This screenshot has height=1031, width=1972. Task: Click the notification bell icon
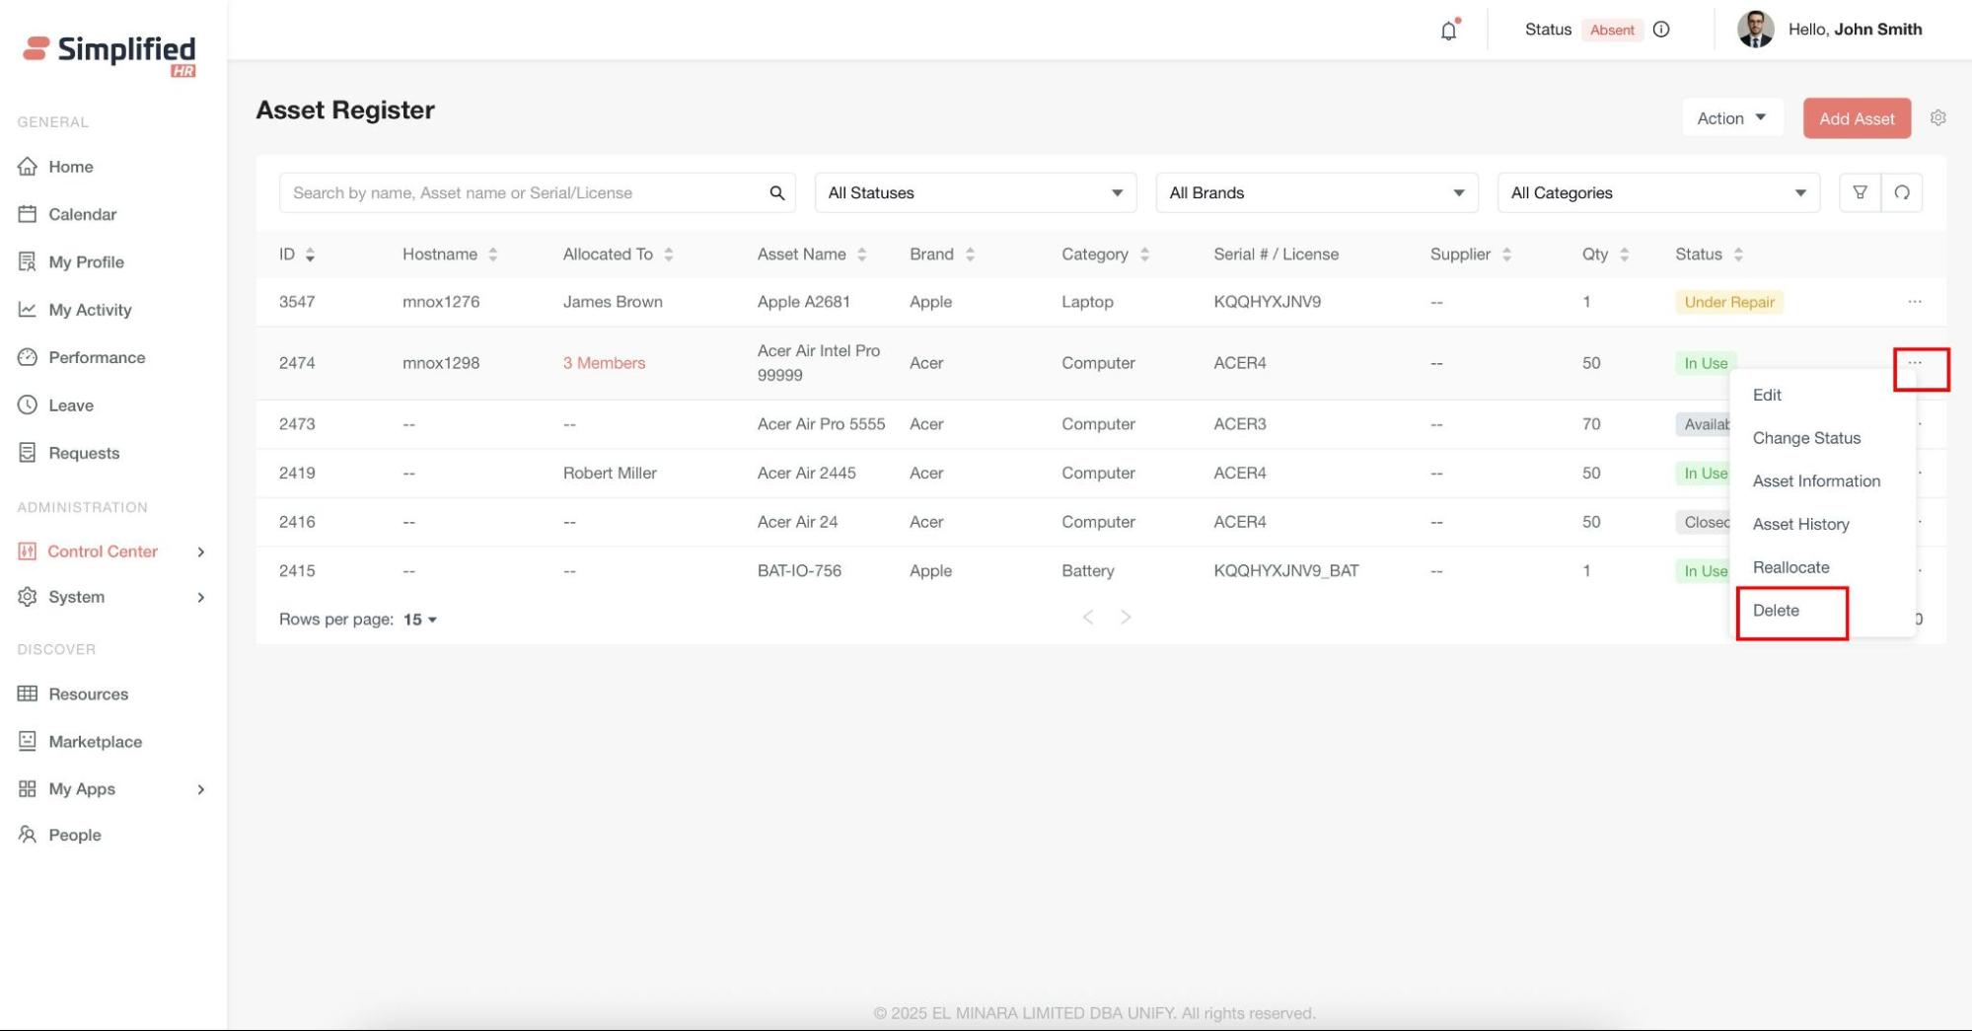pos(1448,31)
